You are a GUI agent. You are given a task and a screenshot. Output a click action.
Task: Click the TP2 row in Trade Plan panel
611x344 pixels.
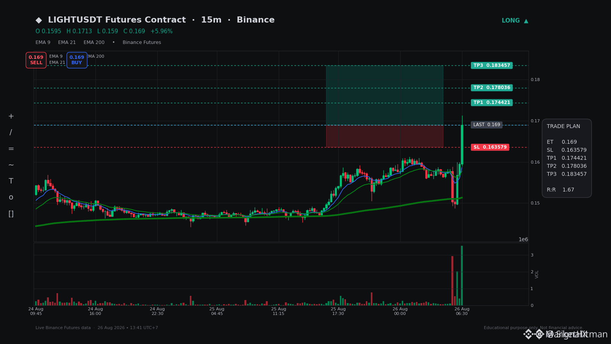567,166
